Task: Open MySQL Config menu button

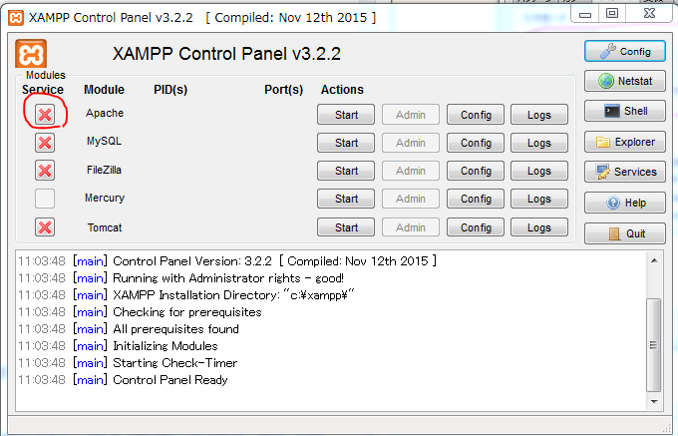Action: click(x=476, y=143)
